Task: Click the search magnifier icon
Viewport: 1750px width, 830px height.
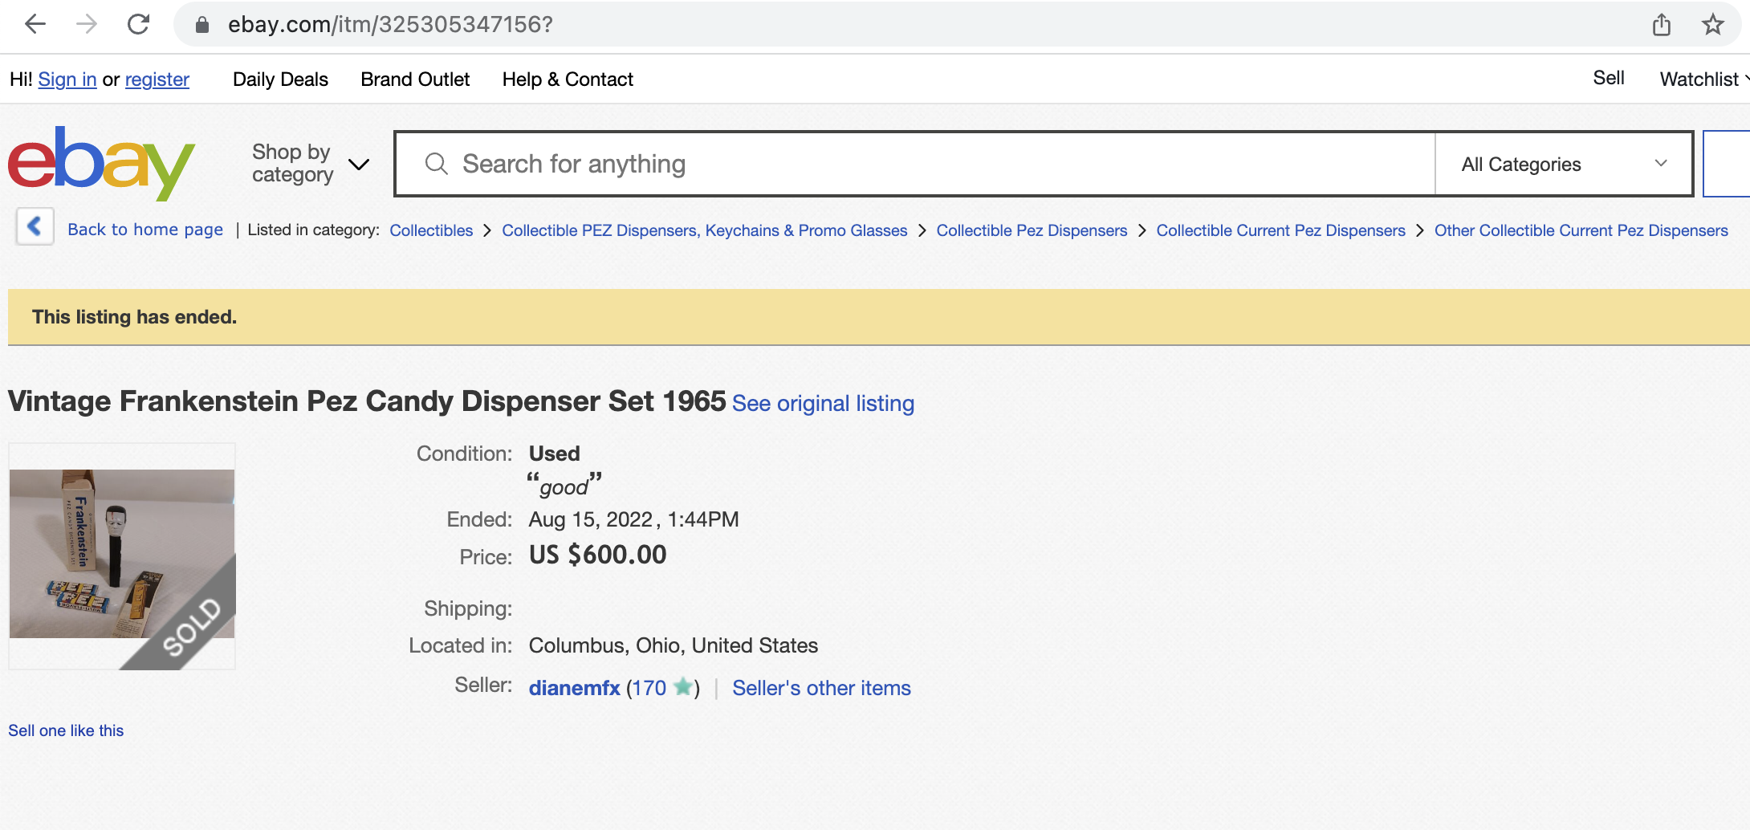Action: 437,164
